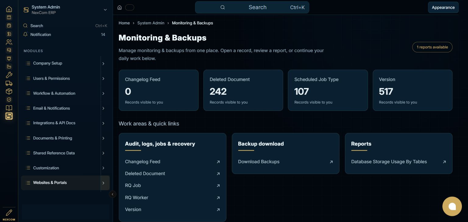This screenshot has height=222, width=468.
Task: Open the Deleted Document arrow icon
Action: [x=218, y=174]
